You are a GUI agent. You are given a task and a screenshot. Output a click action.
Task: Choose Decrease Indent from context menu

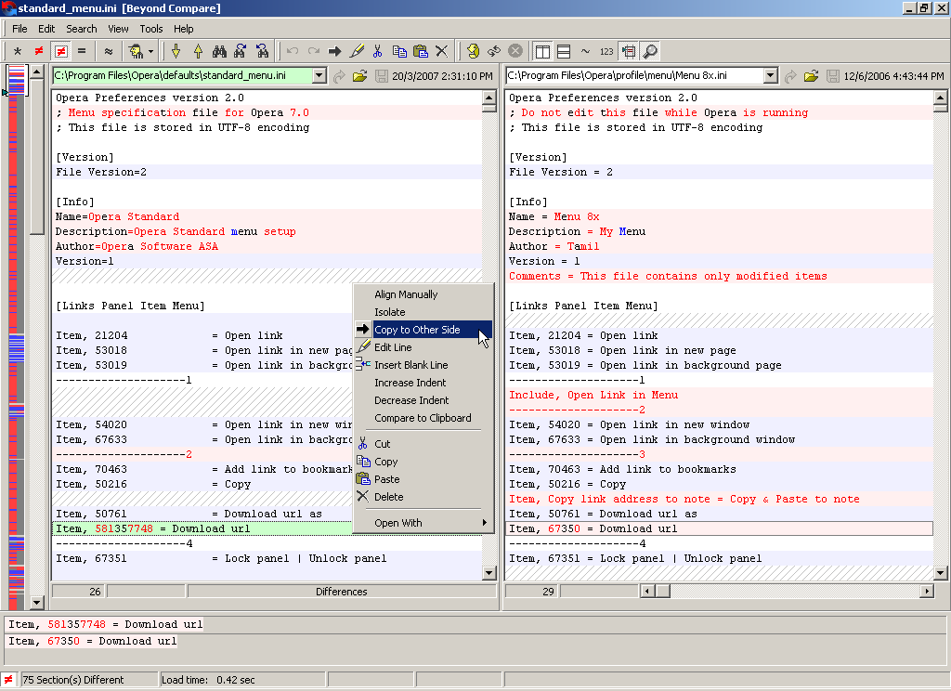[423, 399]
